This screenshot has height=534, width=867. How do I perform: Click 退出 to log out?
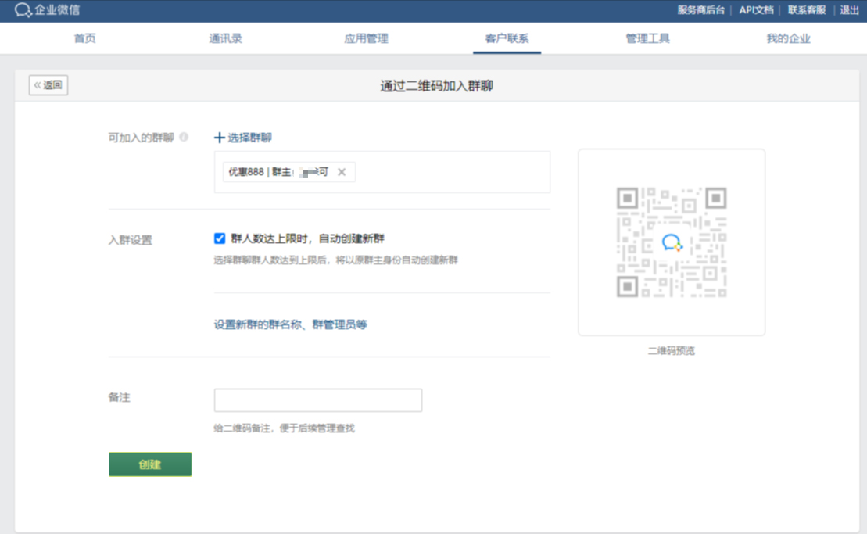[849, 10]
